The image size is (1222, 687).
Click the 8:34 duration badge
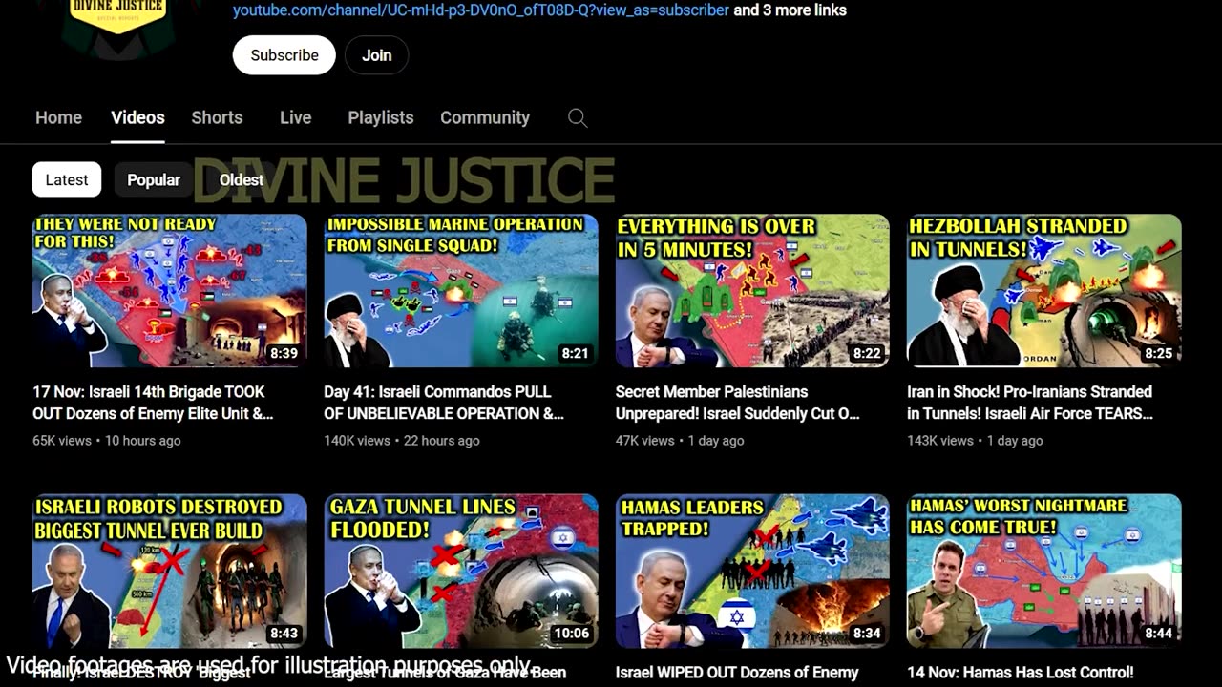click(867, 634)
